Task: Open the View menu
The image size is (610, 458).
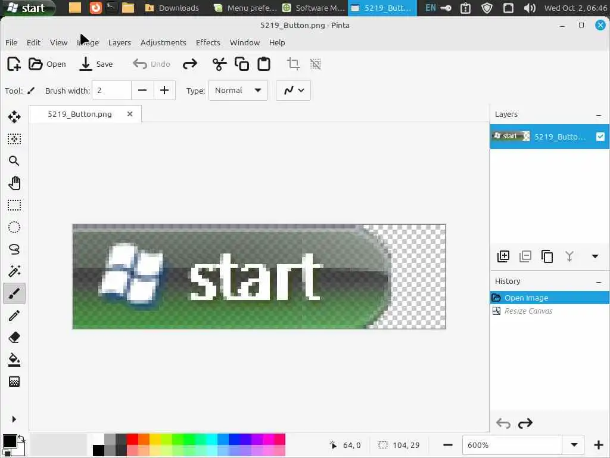Action: (58, 42)
